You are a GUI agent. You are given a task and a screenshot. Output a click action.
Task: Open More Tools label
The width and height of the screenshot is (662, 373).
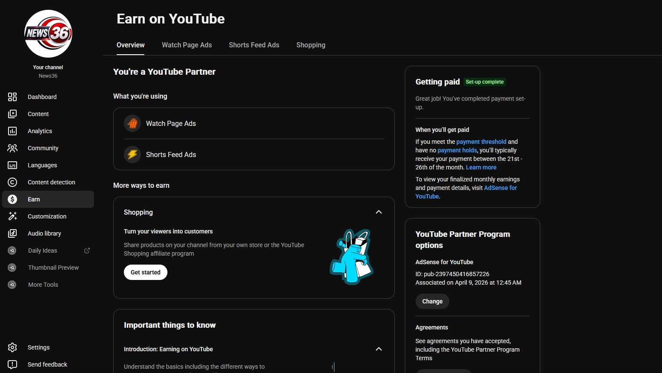[x=43, y=285]
